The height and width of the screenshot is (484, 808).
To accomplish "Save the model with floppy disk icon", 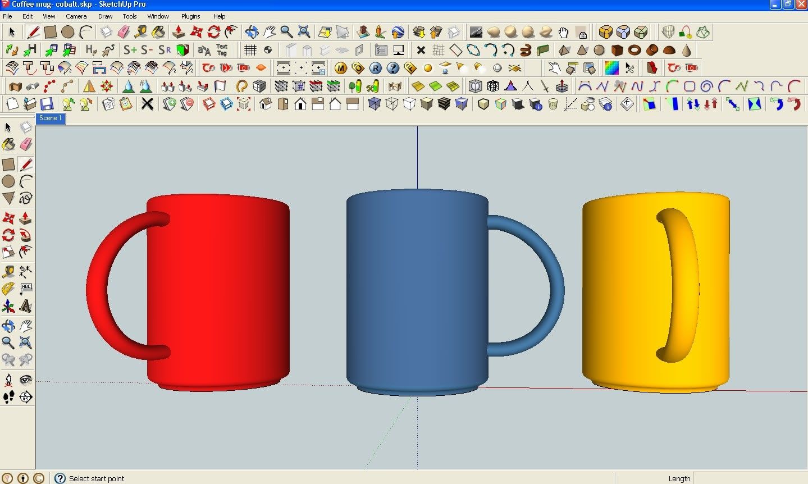I will click(x=47, y=104).
